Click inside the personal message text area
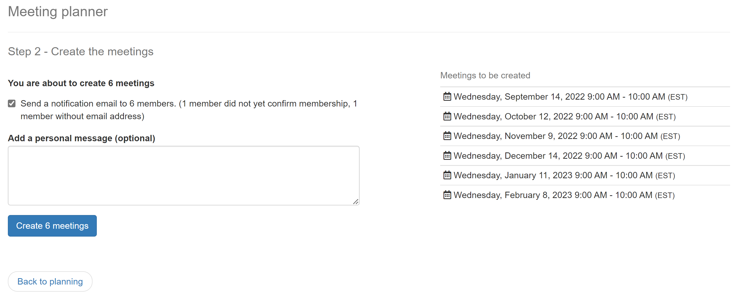 [x=183, y=175]
